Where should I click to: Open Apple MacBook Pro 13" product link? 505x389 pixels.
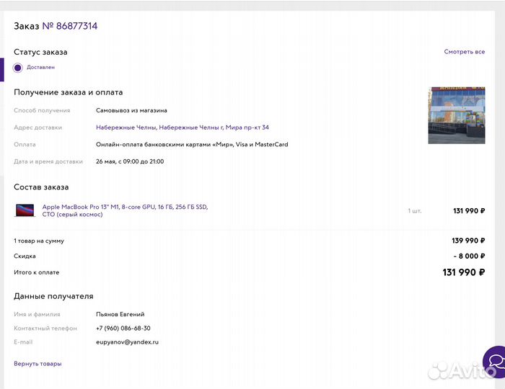tap(125, 210)
